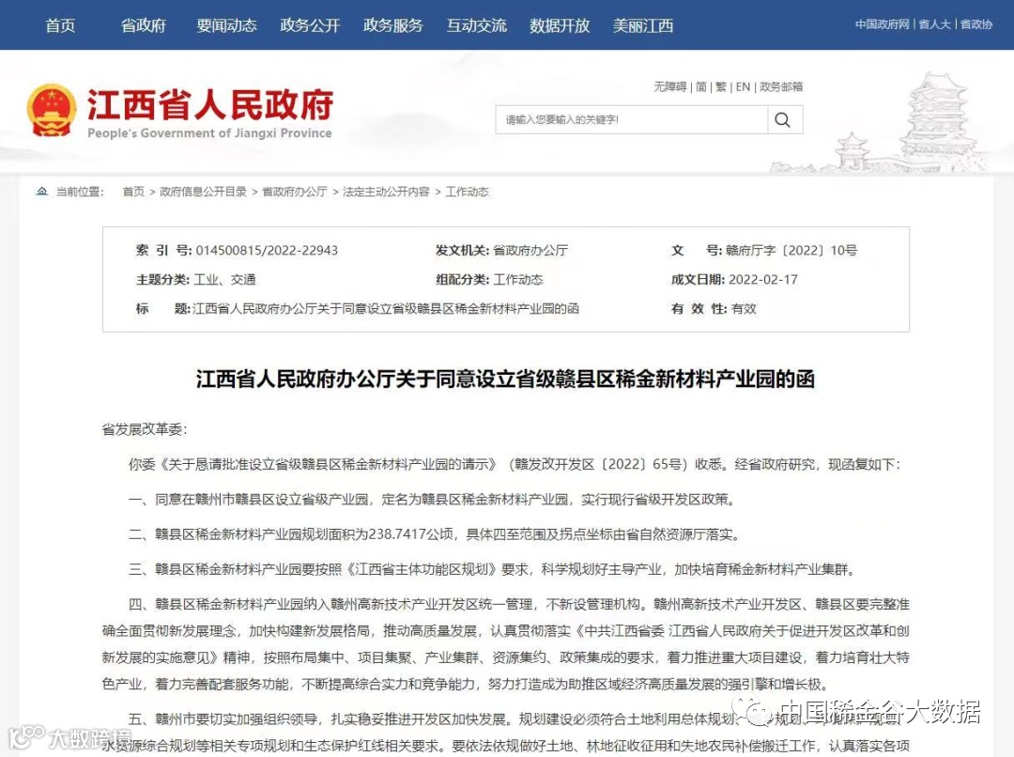The image size is (1014, 757).
Task: Select date value 2022-02-17
Action: point(763,280)
